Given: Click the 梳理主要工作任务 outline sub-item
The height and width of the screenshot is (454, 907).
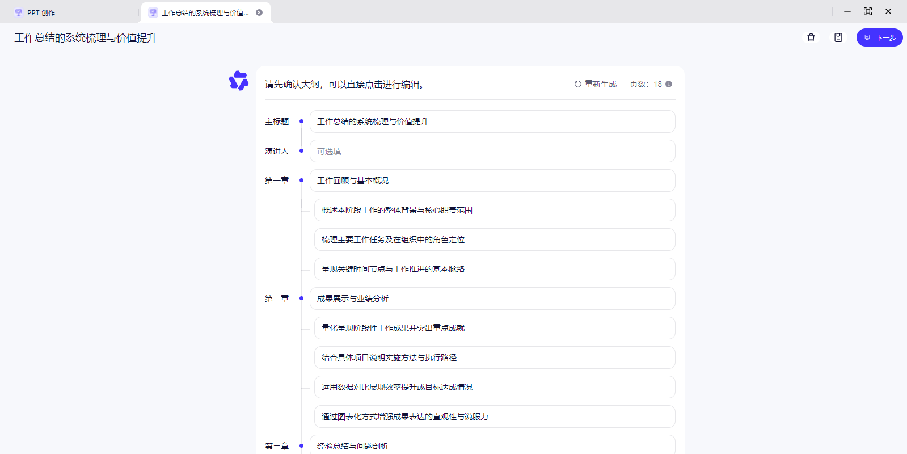Looking at the screenshot, I should coord(495,239).
